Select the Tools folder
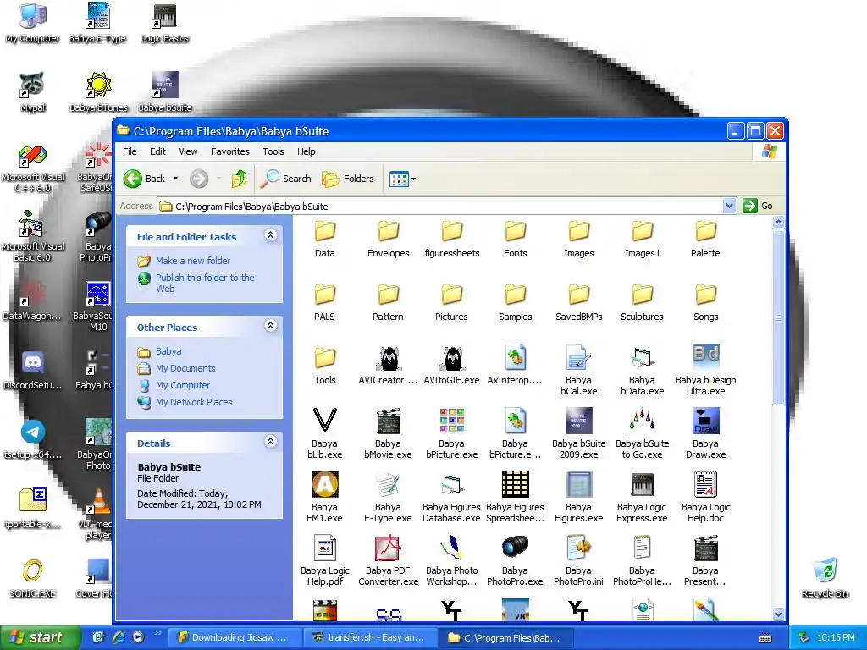The height and width of the screenshot is (650, 867). coord(324,359)
